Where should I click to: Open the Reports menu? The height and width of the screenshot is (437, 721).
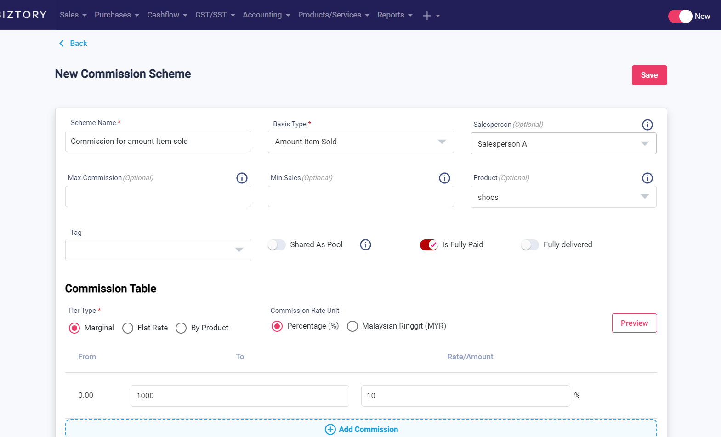pos(395,15)
